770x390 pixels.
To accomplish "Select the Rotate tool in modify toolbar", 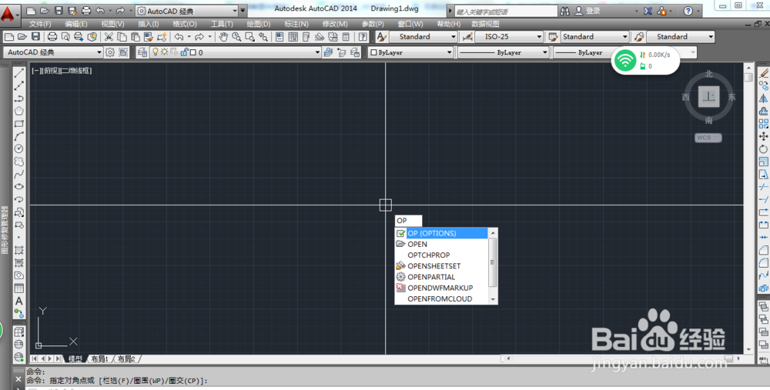I will coord(763,149).
